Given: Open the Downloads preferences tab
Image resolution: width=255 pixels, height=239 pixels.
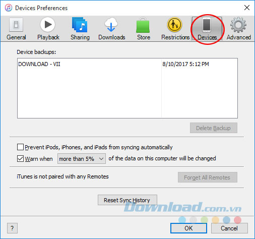Looking at the screenshot, I should coord(111,29).
